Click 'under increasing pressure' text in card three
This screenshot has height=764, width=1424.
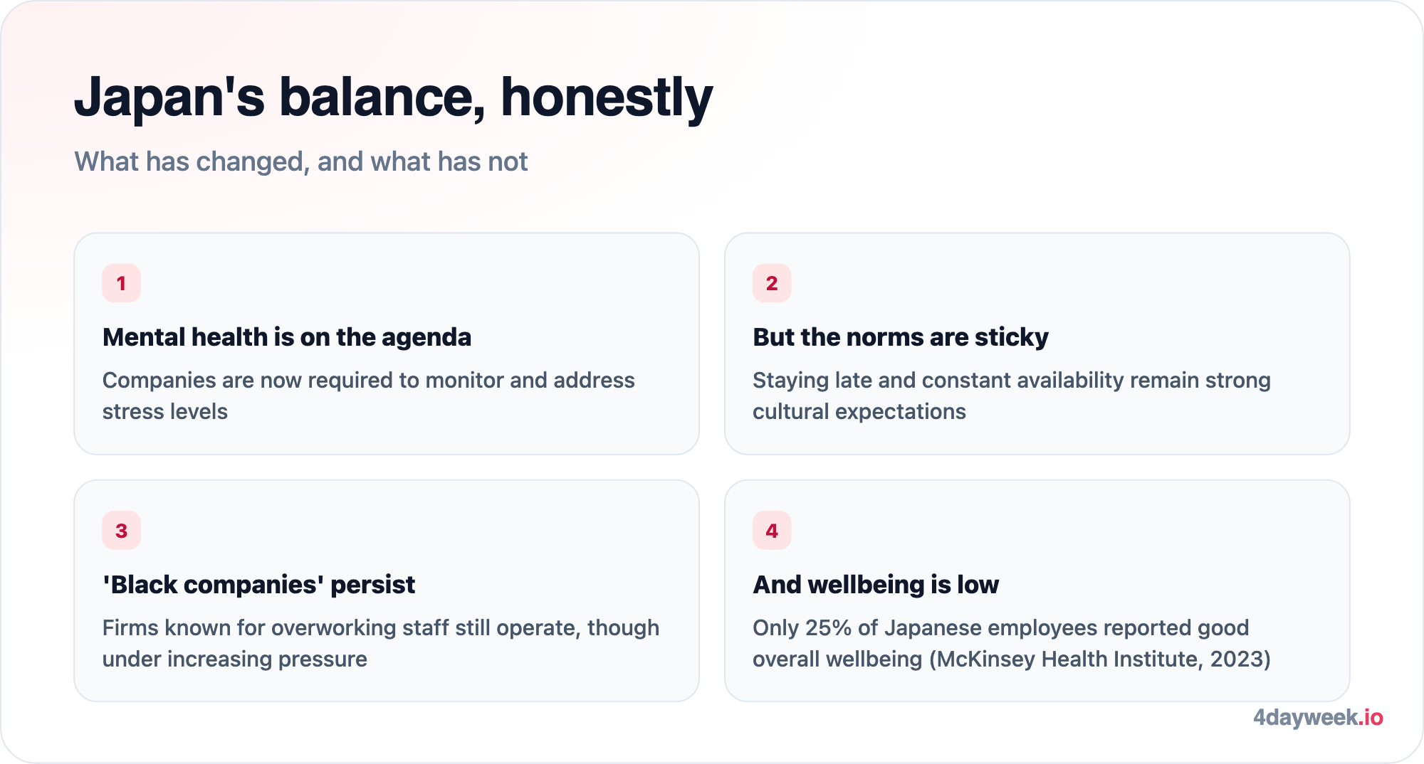235,659
